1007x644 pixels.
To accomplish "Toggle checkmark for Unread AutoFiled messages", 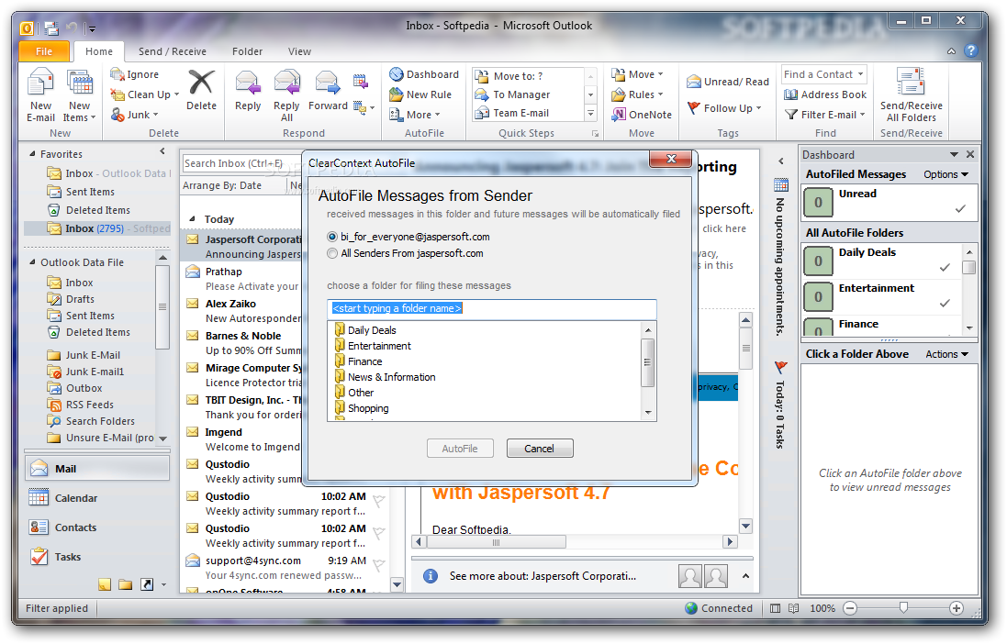I will 960,208.
